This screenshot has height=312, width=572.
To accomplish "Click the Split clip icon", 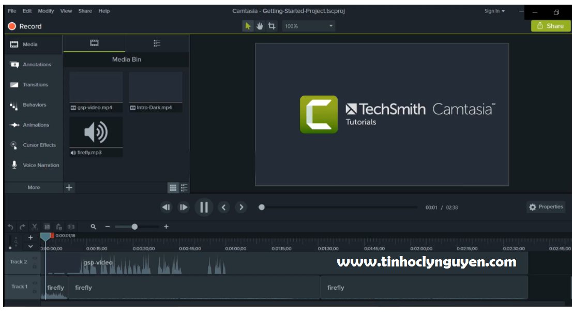I will 71,227.
